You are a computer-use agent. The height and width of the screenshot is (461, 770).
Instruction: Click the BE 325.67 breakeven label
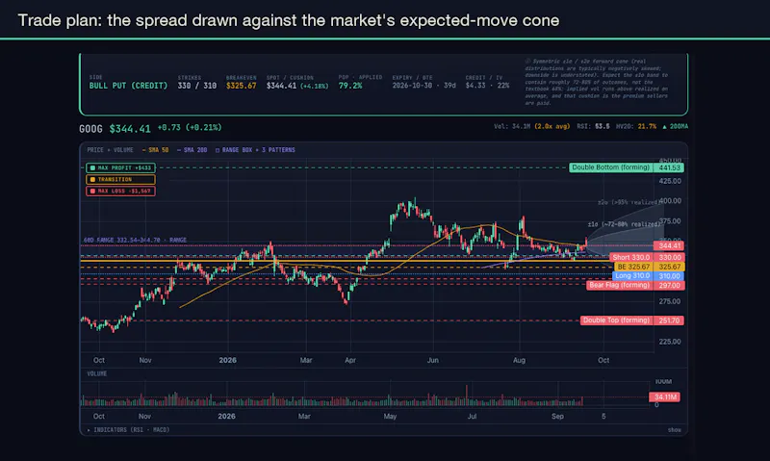(x=633, y=267)
